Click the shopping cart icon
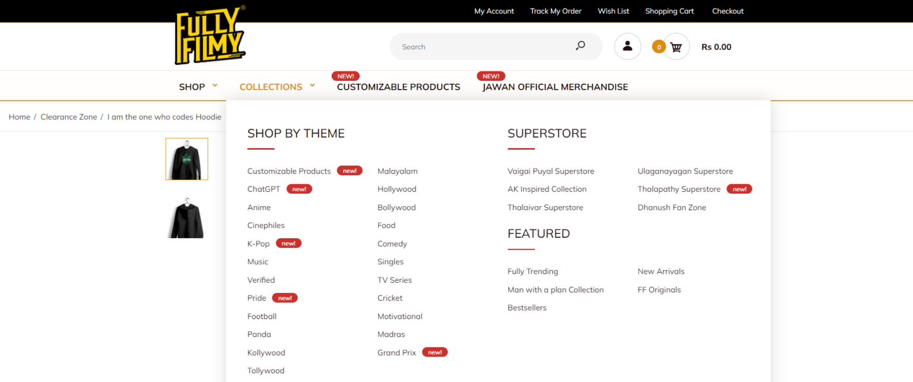 point(676,46)
